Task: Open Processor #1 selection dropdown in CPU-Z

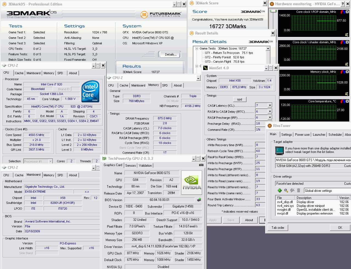Action: pos(50,161)
